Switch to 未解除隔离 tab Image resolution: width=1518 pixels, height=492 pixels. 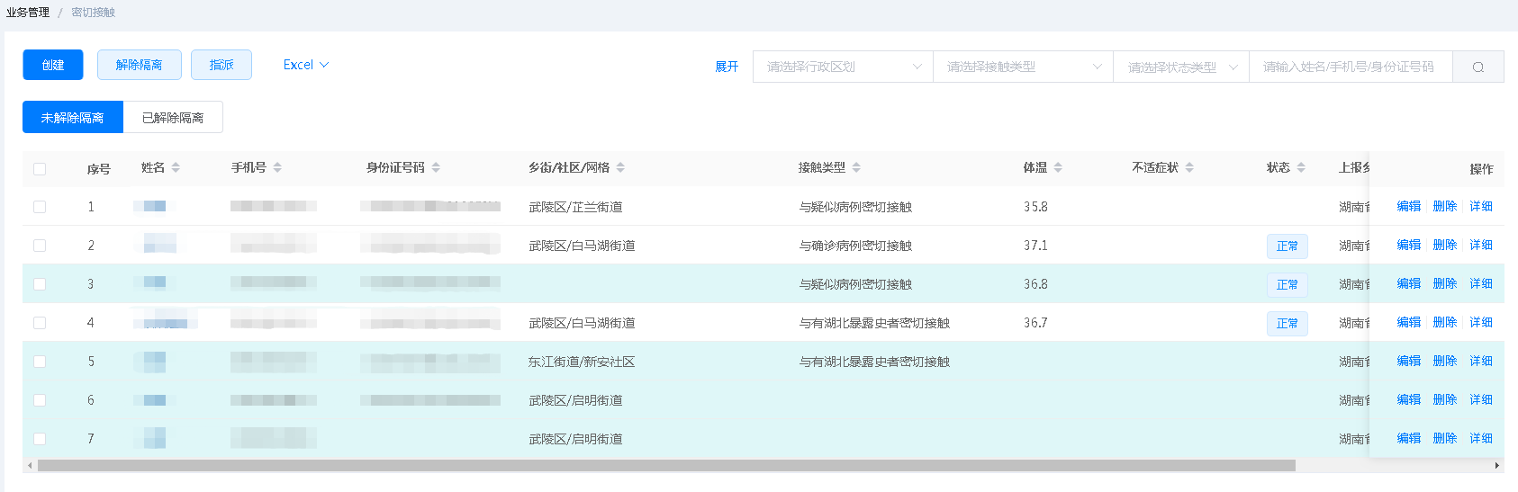73,117
